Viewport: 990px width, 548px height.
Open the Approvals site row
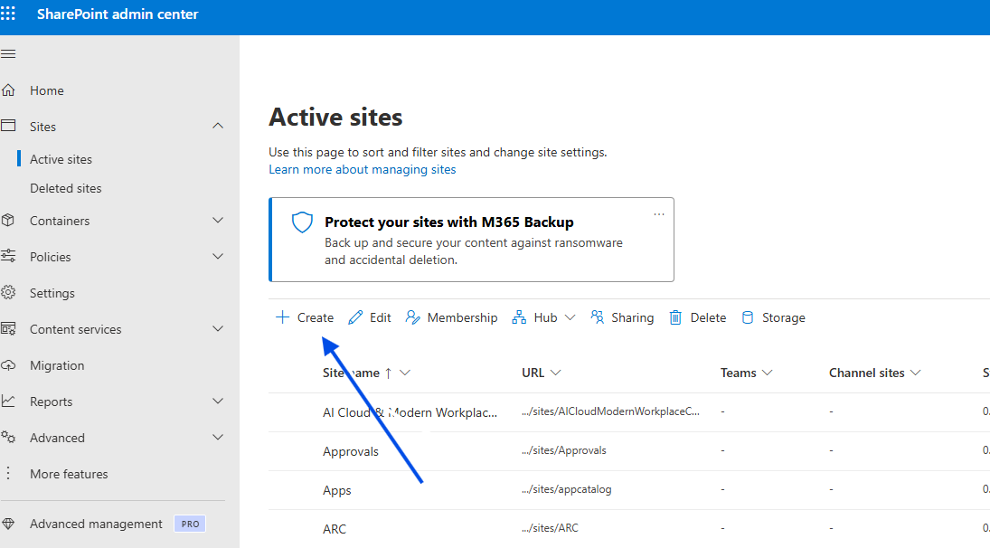(351, 451)
